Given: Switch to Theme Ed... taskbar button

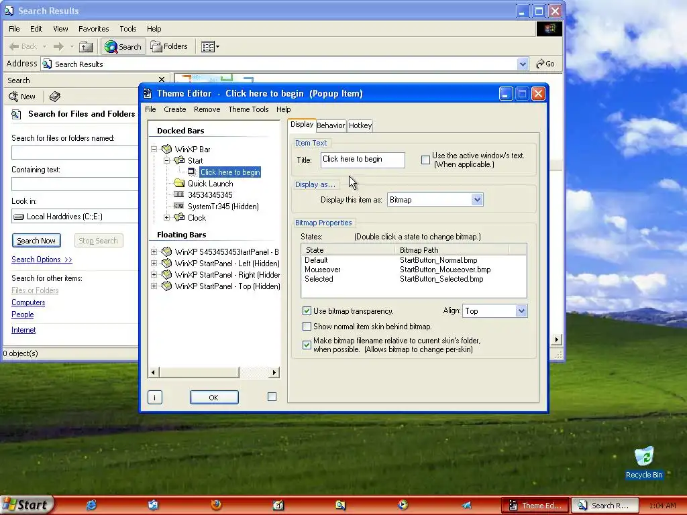Looking at the screenshot, I should pos(535,506).
